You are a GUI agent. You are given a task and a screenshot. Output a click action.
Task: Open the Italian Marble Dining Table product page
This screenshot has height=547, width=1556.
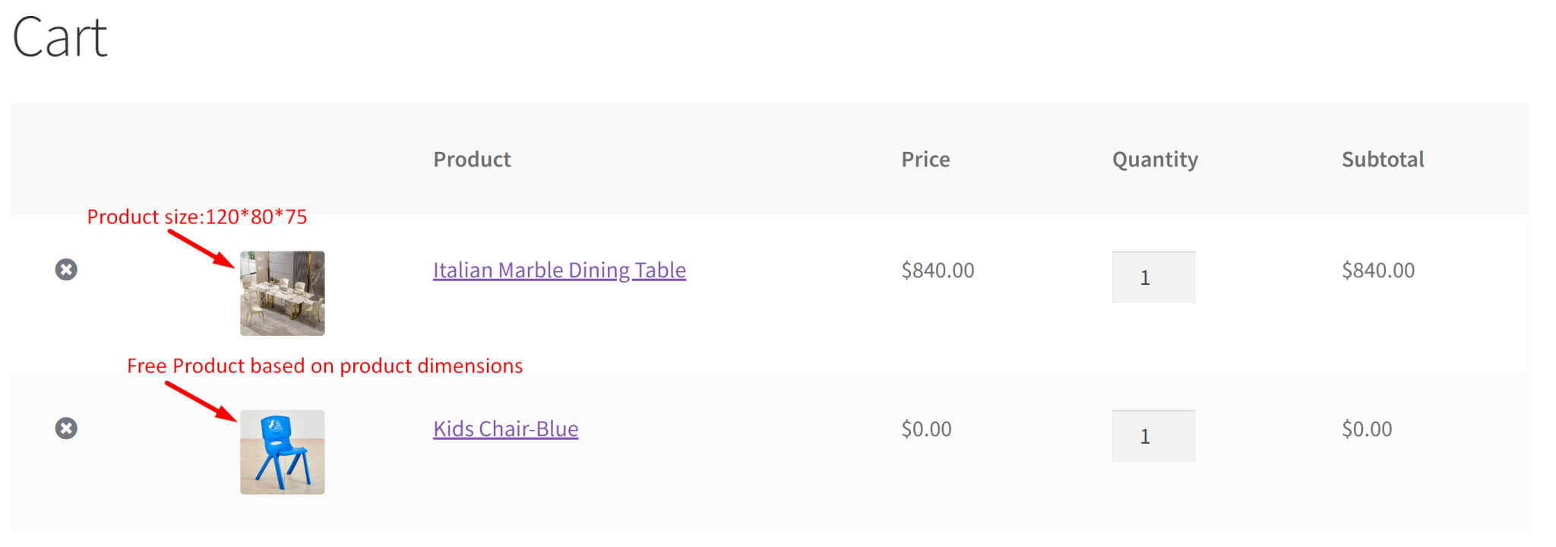point(559,270)
